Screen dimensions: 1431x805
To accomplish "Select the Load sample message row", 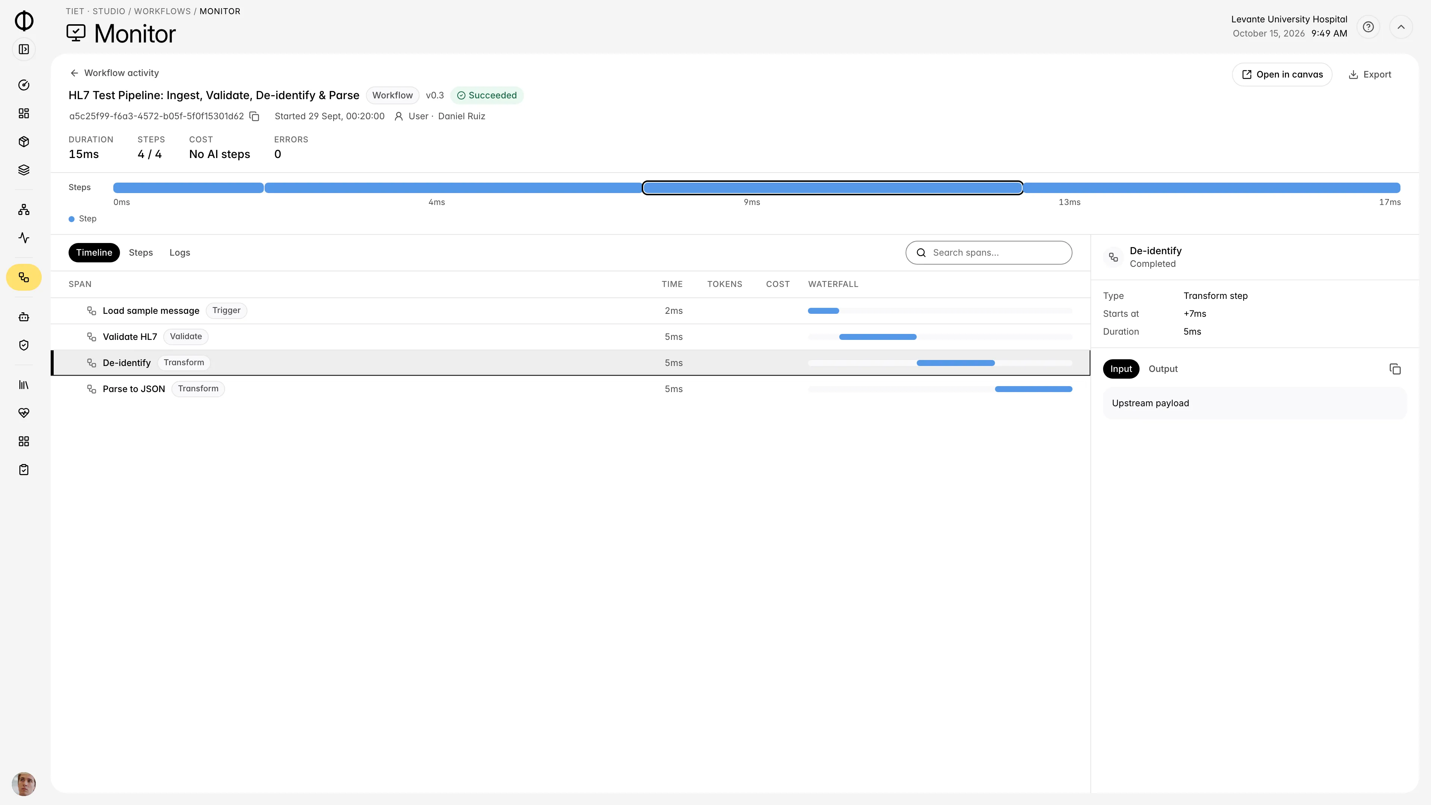I will [571, 310].
